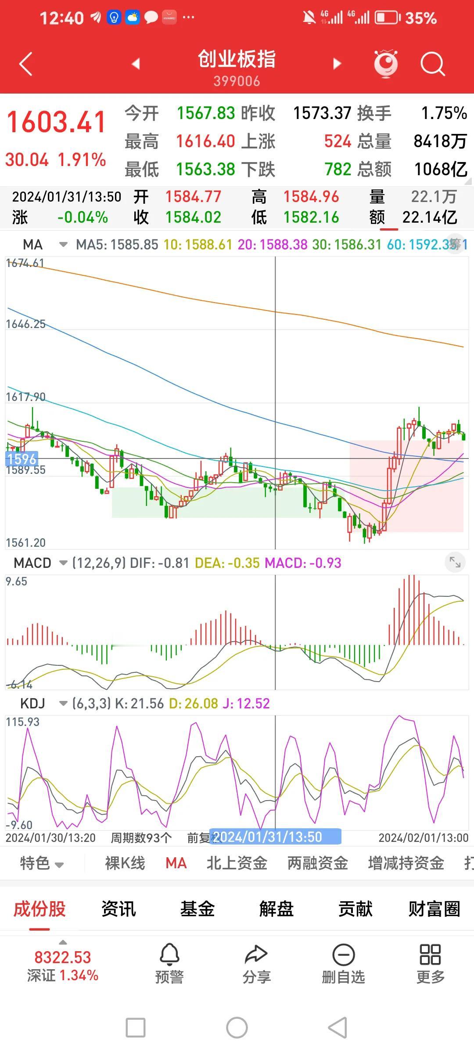Tap the back arrow in header
The image size is (474, 1054).
[26, 64]
